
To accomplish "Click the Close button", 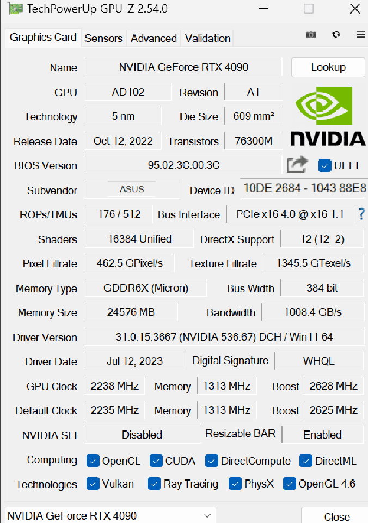I will click(336, 516).
